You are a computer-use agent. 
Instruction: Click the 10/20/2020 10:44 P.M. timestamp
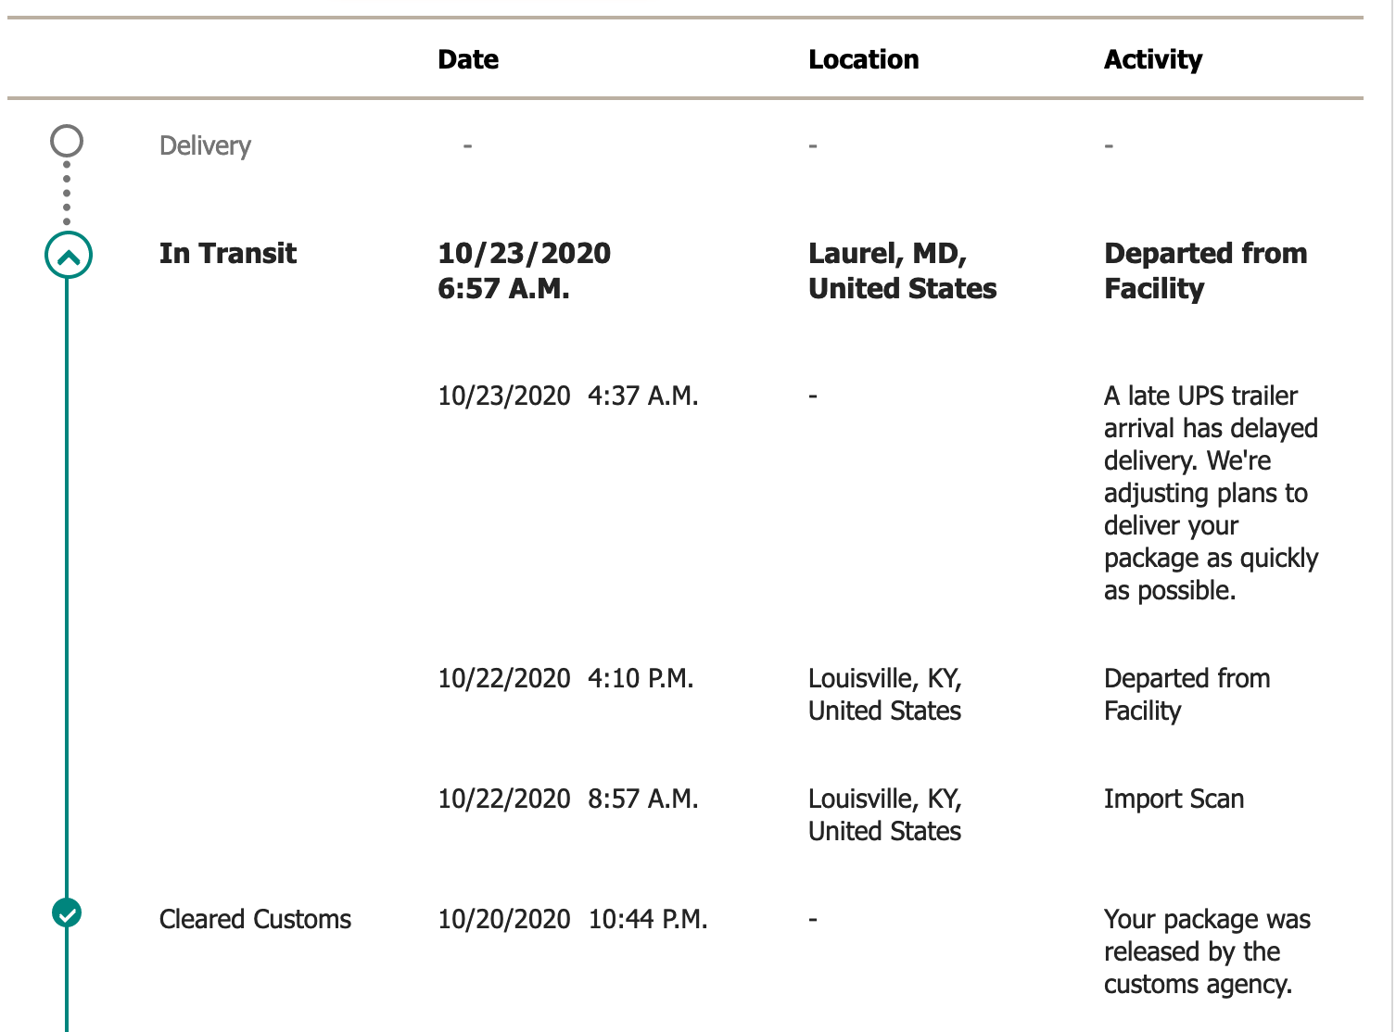pyautogui.click(x=572, y=919)
